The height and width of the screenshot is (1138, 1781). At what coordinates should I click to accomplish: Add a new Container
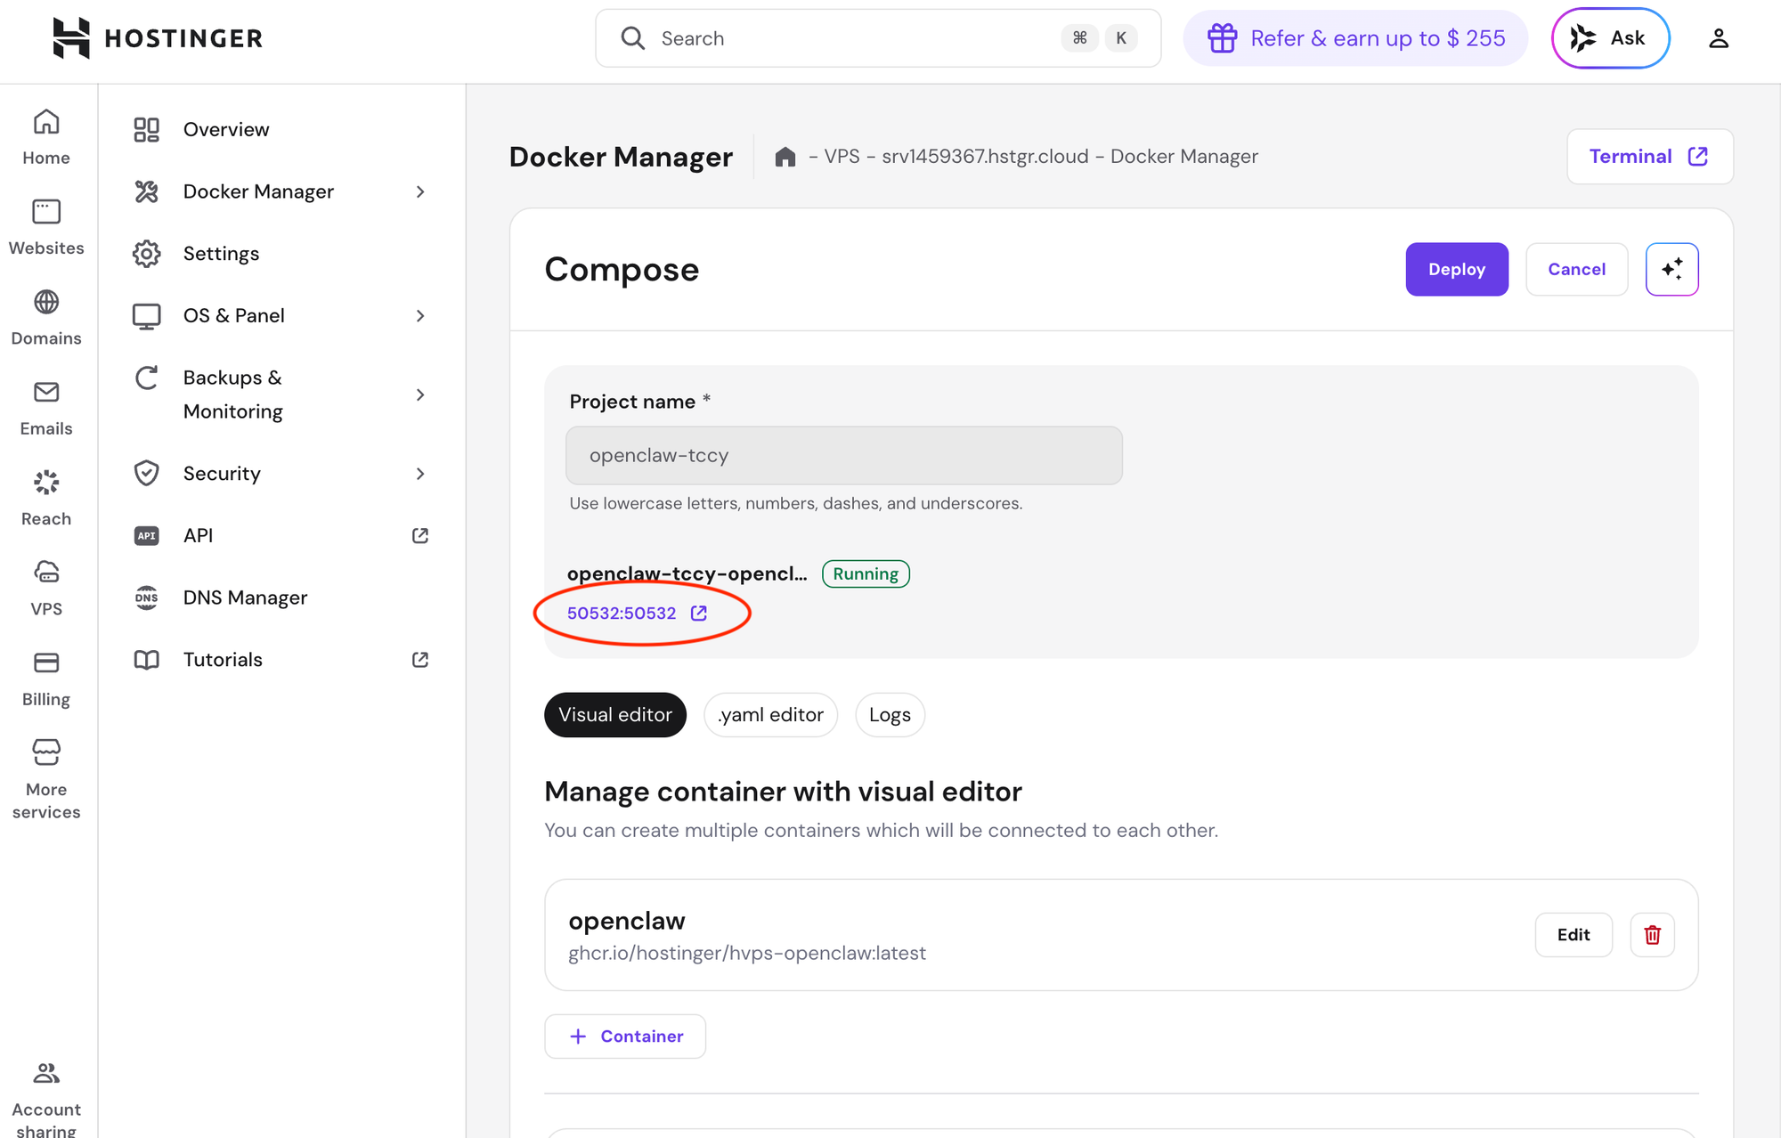coord(625,1036)
